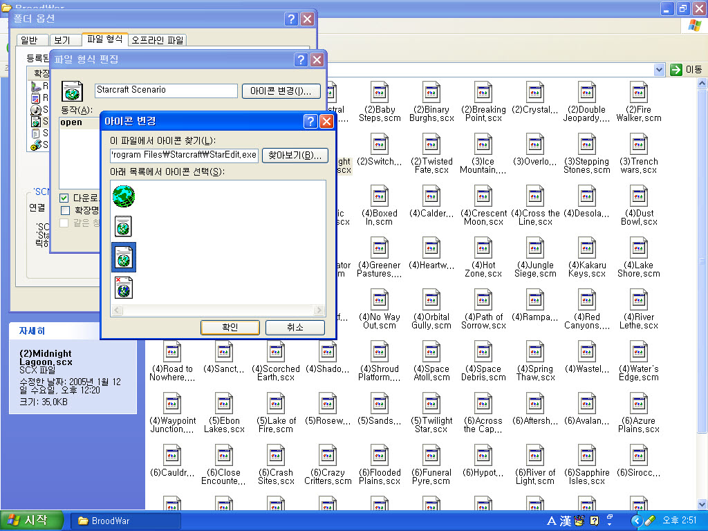Click the 찾아보기(B)... browse button
708x531 pixels.
pos(295,156)
